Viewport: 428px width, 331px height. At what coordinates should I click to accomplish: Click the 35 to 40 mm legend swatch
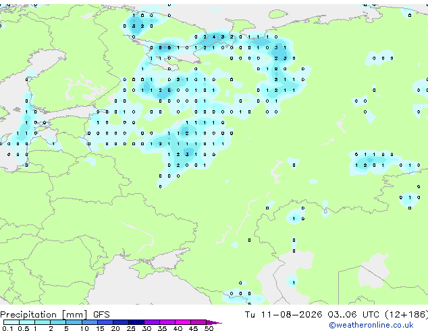[167, 322]
